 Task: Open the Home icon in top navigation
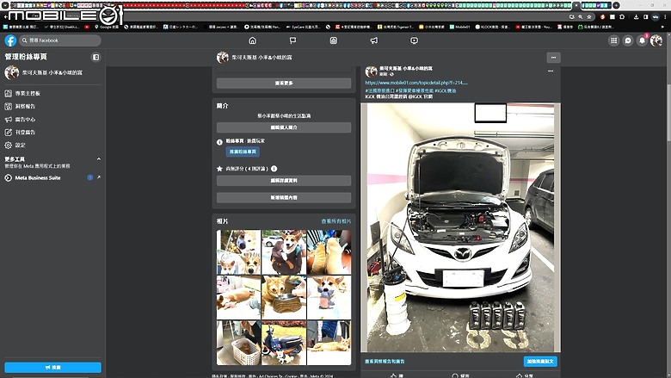(x=252, y=40)
